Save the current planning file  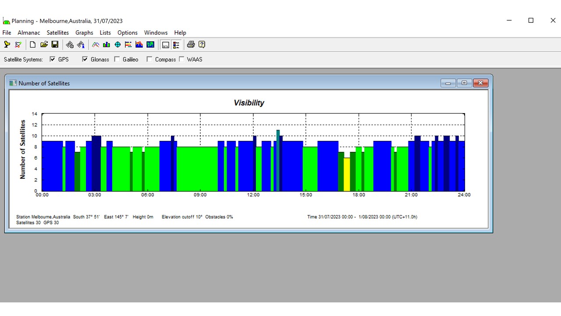pos(55,44)
